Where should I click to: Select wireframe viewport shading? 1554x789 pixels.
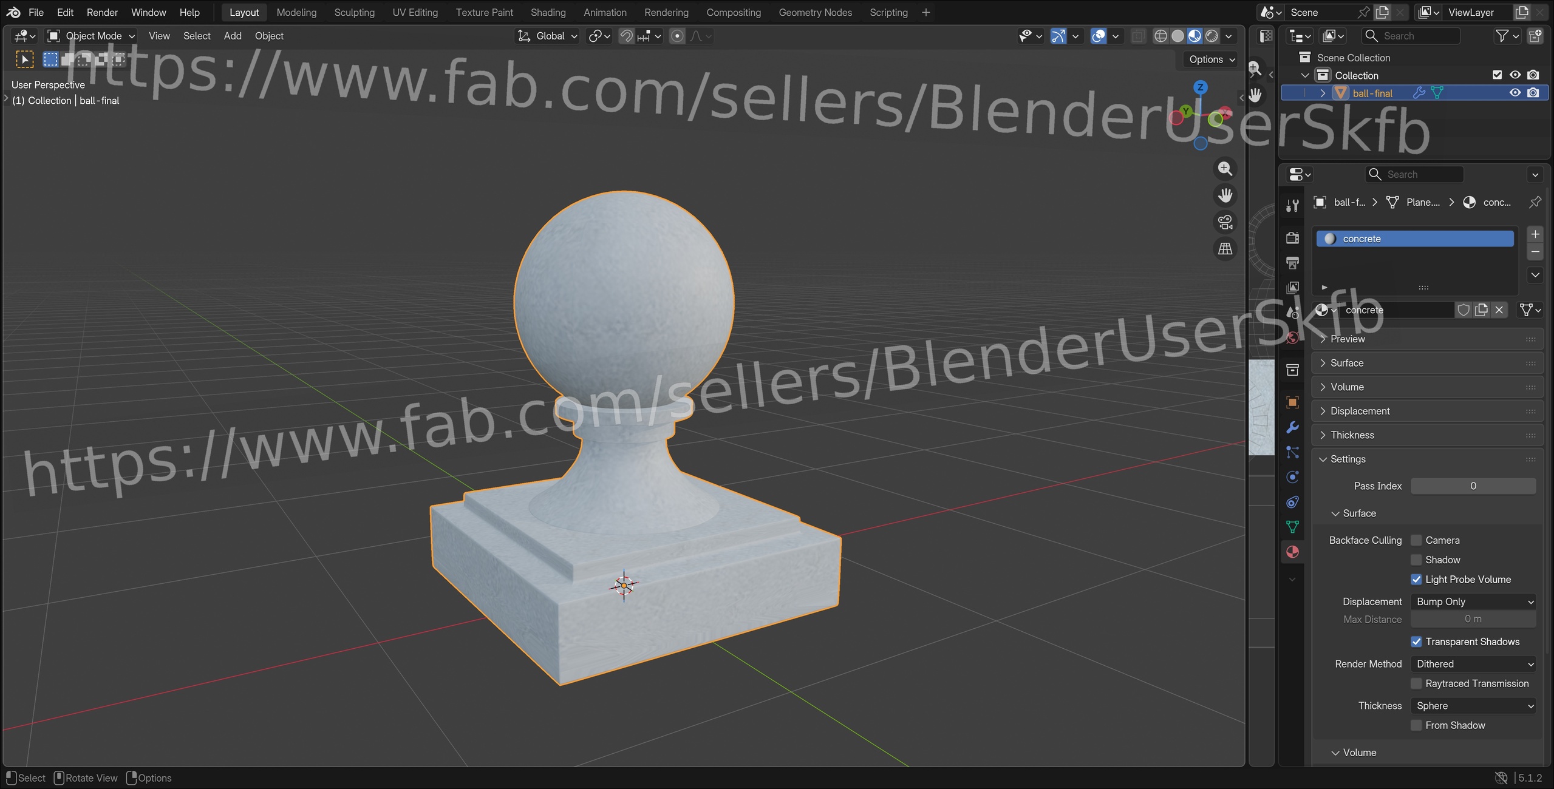pyautogui.click(x=1160, y=36)
